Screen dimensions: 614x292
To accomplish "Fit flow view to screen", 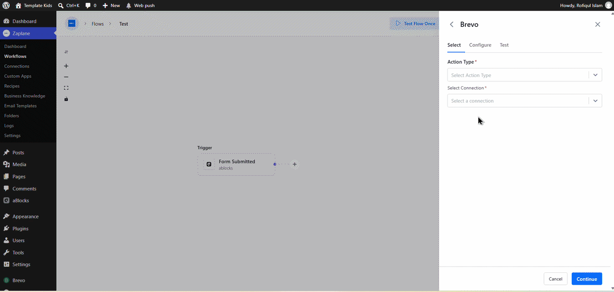I will (66, 88).
